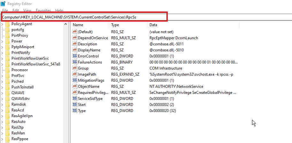Click the Type DWORD value icon
The height and width of the screenshot is (143, 292).
pos(75,111)
